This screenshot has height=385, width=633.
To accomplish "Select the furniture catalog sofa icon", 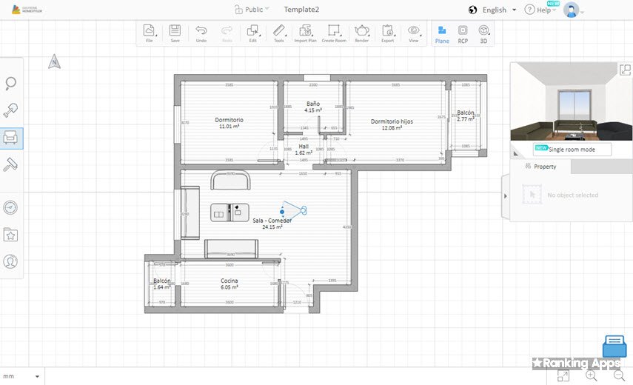I will 11,138.
